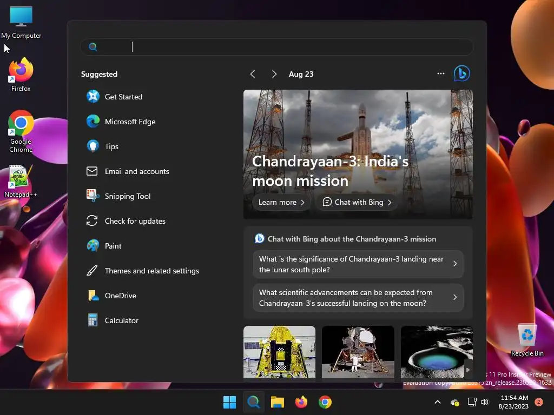
Task: Launch Paint from suggestions
Action: [x=104, y=246]
